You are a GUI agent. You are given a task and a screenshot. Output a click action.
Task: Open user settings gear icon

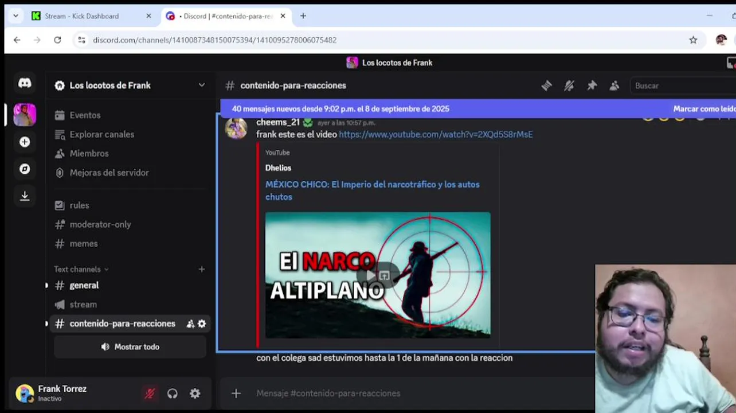pyautogui.click(x=195, y=393)
